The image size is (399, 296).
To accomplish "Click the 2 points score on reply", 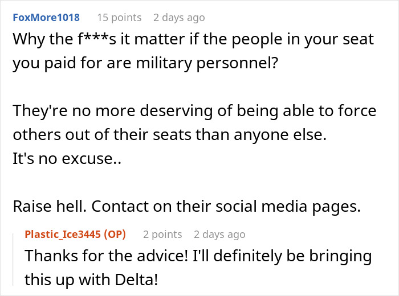I will pyautogui.click(x=162, y=234).
